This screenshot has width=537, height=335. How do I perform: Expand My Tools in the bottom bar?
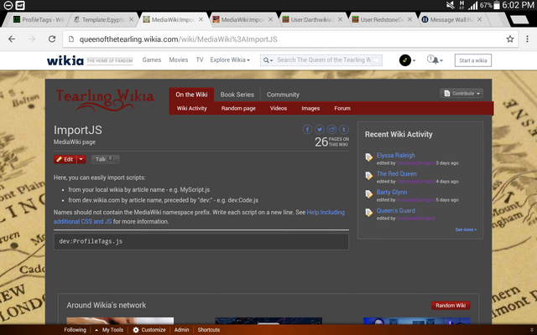(x=109, y=329)
